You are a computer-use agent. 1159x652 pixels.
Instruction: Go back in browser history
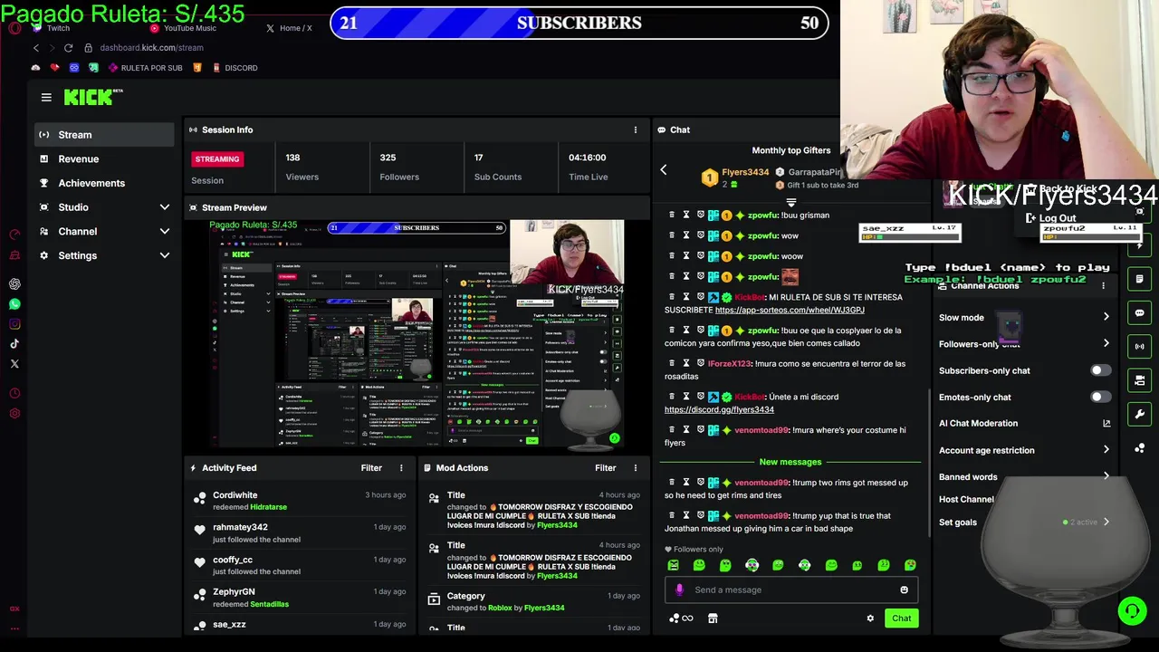coord(36,48)
